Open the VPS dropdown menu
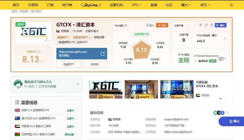Image resolution: width=244 pixels, height=140 pixels. coord(136,5)
